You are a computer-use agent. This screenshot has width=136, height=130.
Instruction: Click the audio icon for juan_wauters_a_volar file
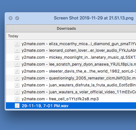click(x=17, y=92)
